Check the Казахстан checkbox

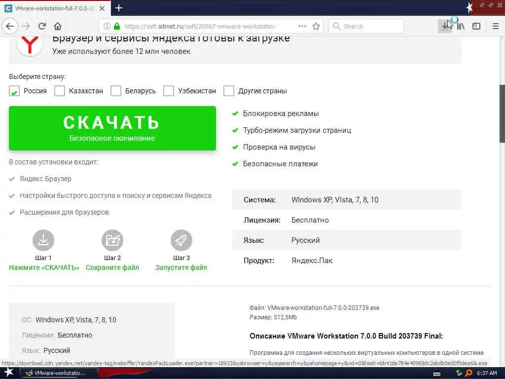(x=60, y=91)
